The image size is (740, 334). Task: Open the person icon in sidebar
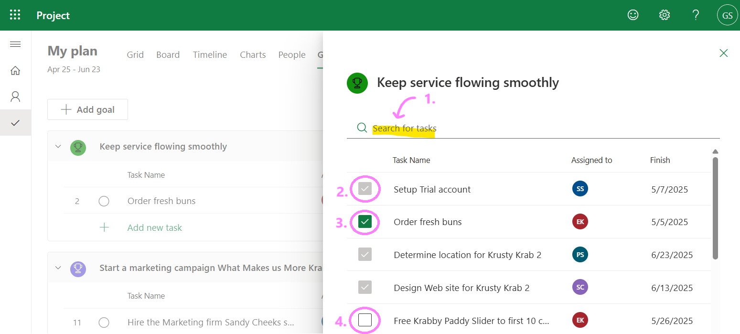point(15,97)
